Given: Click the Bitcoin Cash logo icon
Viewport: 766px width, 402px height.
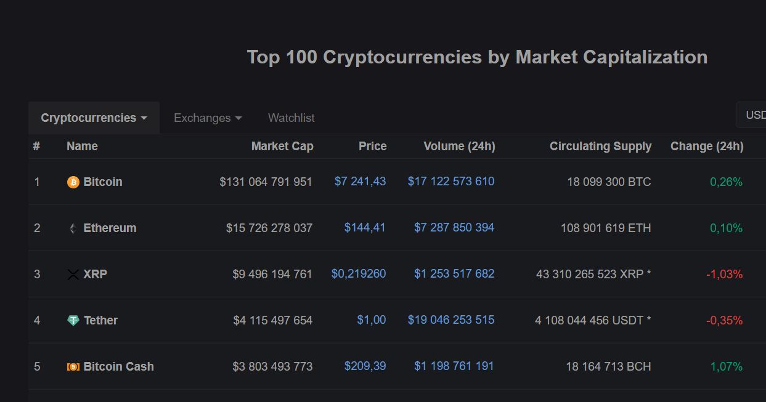Looking at the screenshot, I should tap(73, 367).
